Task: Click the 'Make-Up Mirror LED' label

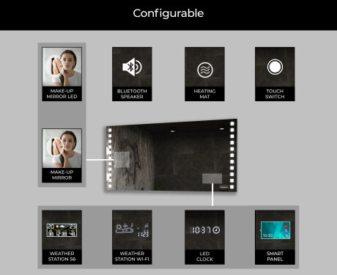Action: pyautogui.click(x=62, y=94)
